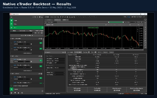Image resolution: width=157 pixels, height=98 pixels.
Task: Click the visual mode speed slider handle
Action: tap(130, 25)
